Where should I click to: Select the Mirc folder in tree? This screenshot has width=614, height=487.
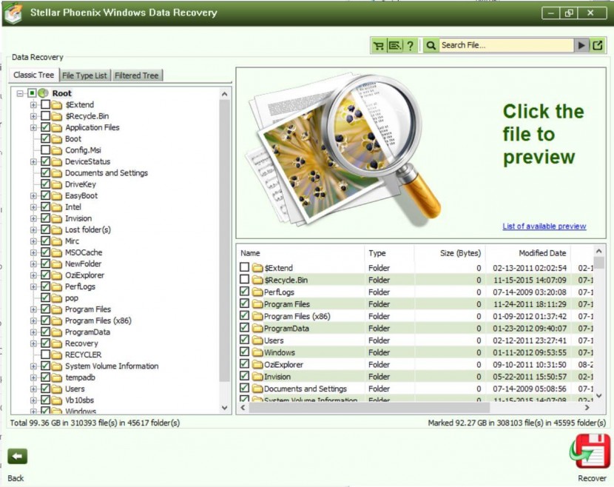(x=72, y=241)
